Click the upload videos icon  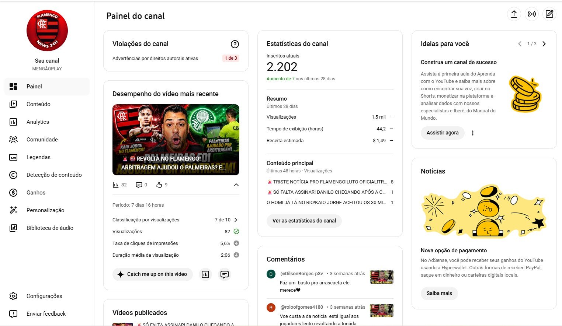(514, 14)
